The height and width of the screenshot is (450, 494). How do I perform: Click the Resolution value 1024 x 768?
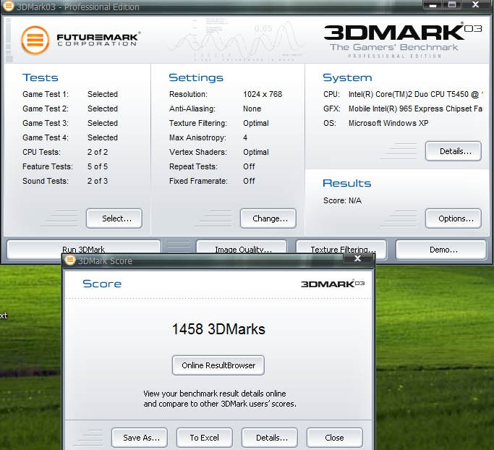tap(263, 94)
